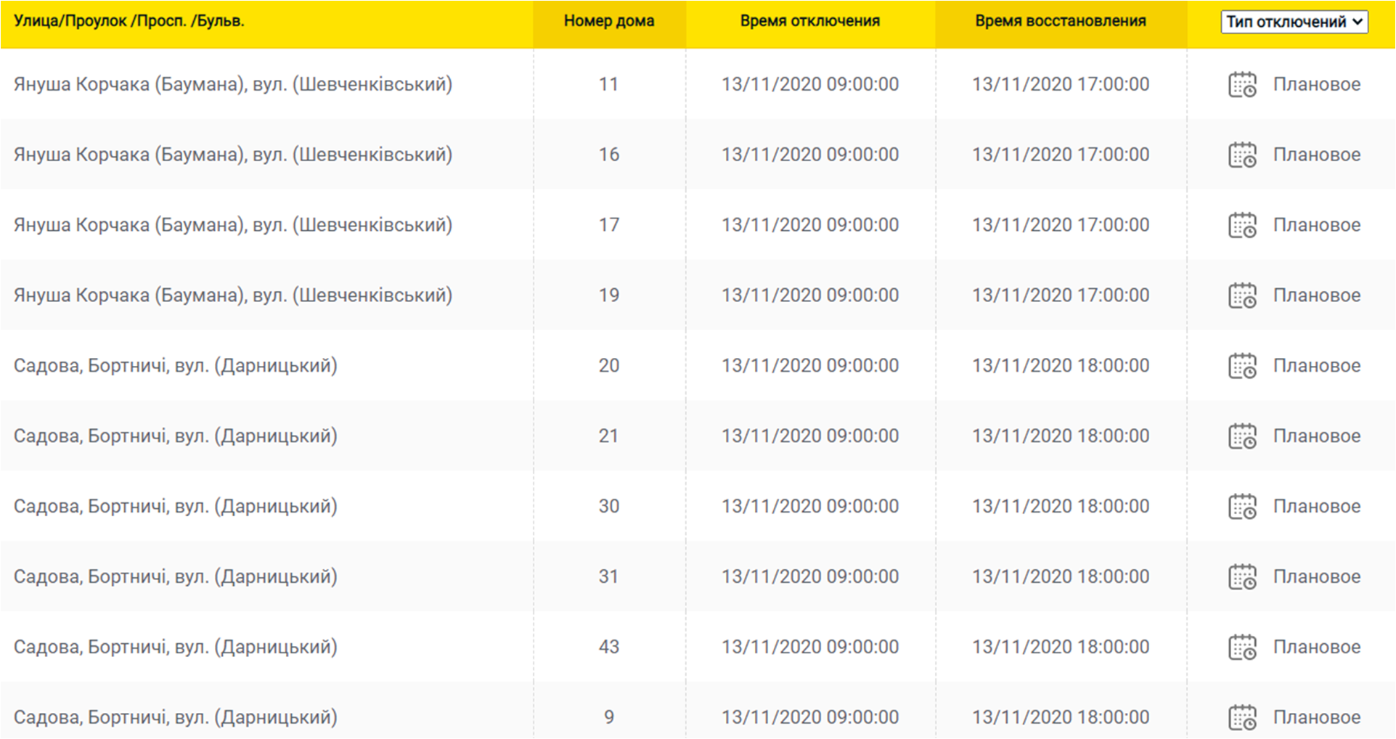The image size is (1396, 739).
Task: Click calendar icon for house number 19
Action: click(x=1242, y=296)
